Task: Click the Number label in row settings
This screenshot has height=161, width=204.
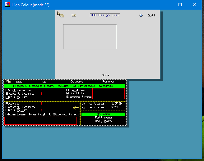Action: pyautogui.click(x=16, y=114)
